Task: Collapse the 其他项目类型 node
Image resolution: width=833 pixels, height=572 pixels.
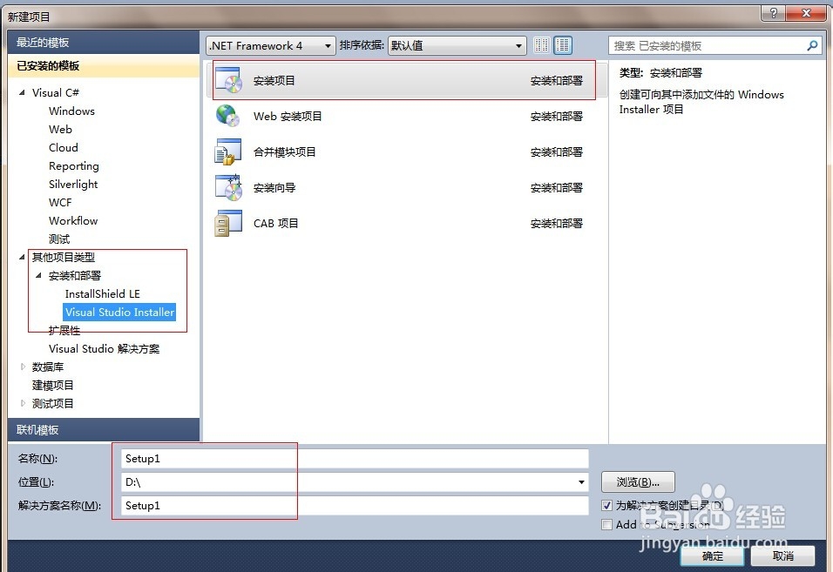Action: click(x=22, y=257)
